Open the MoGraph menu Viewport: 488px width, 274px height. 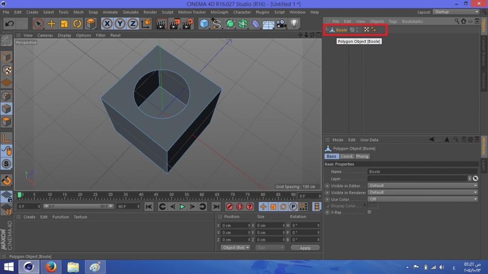click(219, 12)
